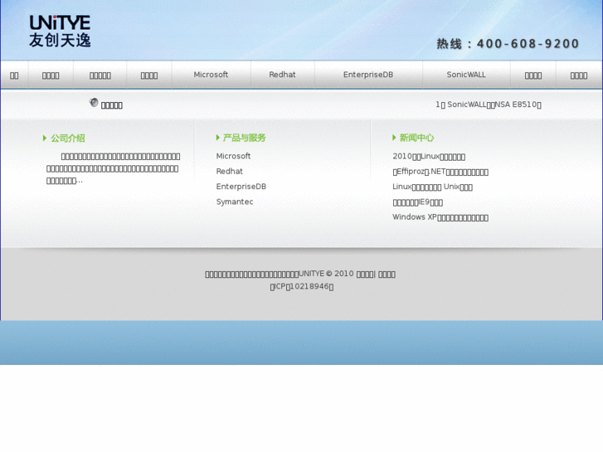
Task: Click the round announcement icon
Action: pyautogui.click(x=94, y=102)
